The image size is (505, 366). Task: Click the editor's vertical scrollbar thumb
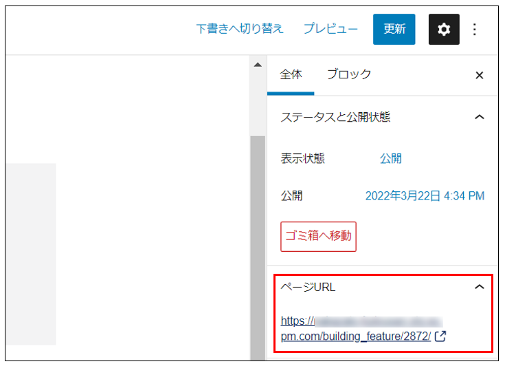[258, 241]
